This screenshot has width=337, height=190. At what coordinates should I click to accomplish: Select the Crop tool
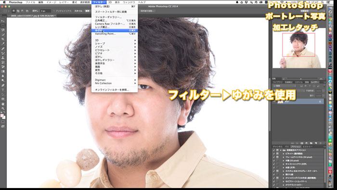click(3, 39)
